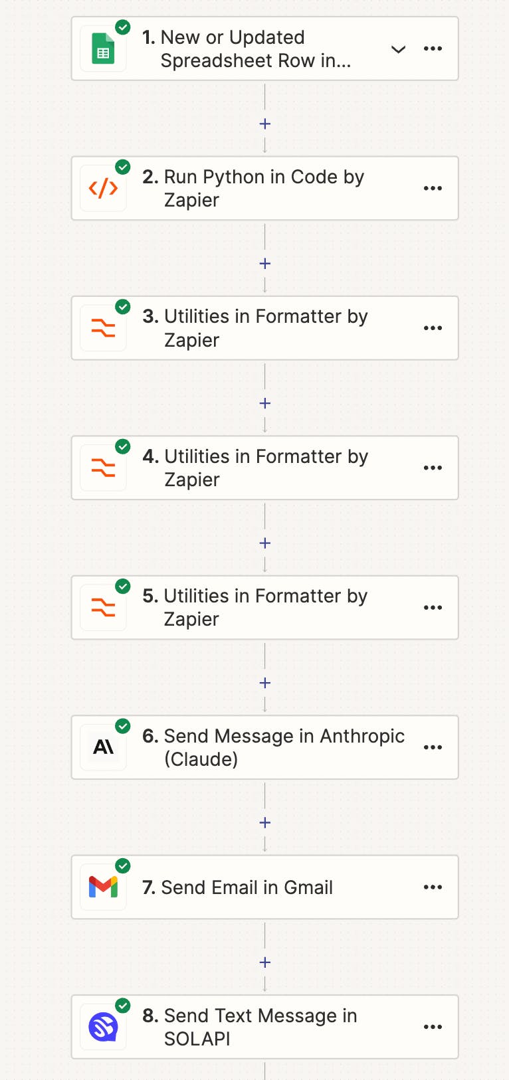Open the three-dot menu for step 1

click(x=433, y=48)
